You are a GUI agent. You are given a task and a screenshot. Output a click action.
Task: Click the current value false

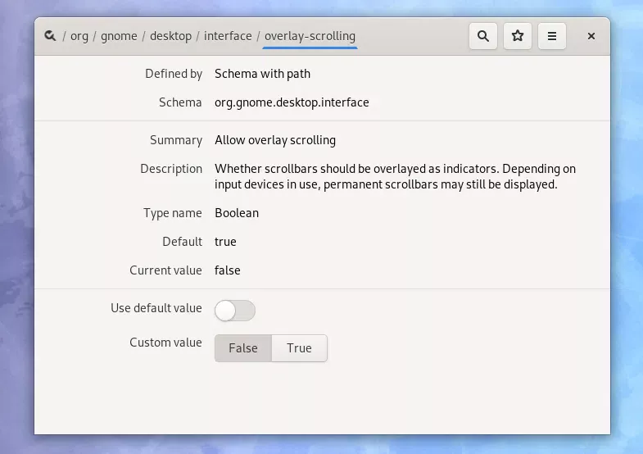[x=227, y=270]
